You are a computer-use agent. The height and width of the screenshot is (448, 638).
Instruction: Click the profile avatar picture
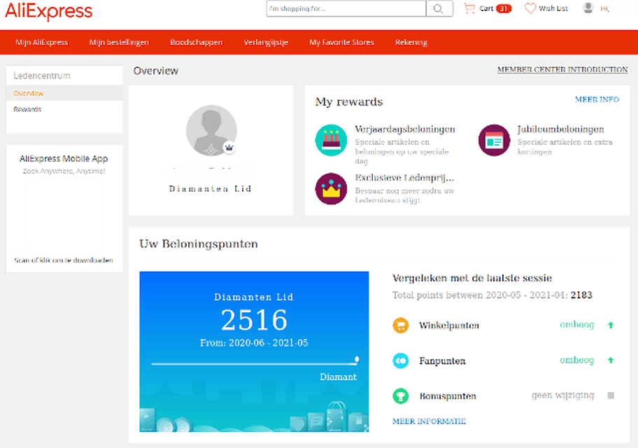pyautogui.click(x=211, y=130)
